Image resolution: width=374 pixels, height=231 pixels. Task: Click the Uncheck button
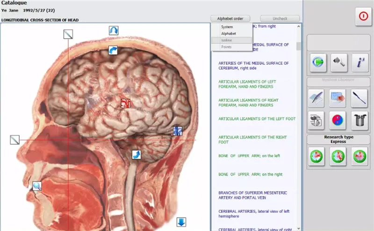[x=280, y=19]
